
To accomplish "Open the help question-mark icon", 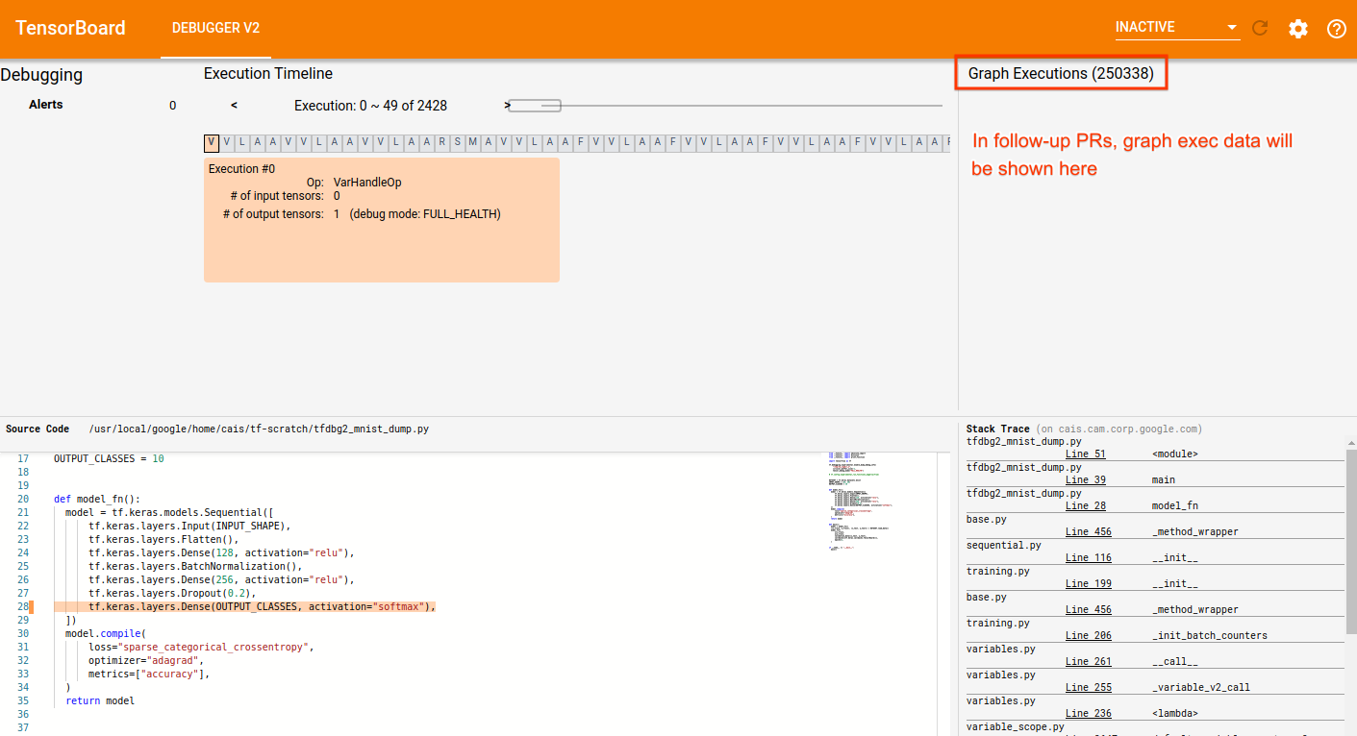I will [x=1336, y=28].
